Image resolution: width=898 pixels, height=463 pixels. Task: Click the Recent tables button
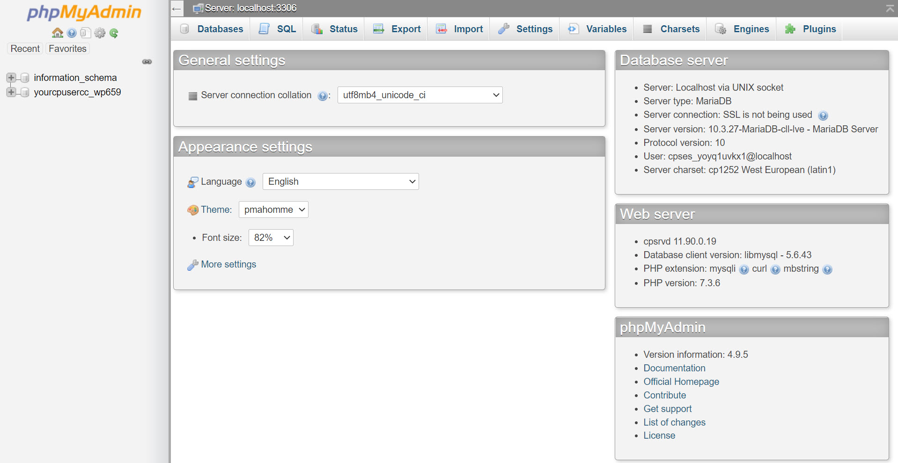pyautogui.click(x=25, y=49)
